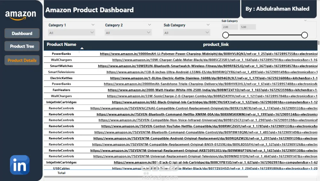The image size is (320, 181).
Task: Open the 10000mAH-Li-Polymer-Power-Charging link
Action: (208, 54)
